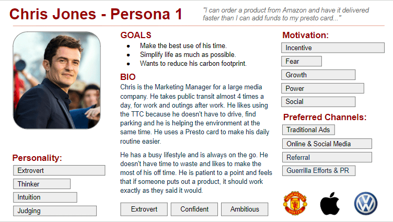Viewport: 393px width, 222px height.
Task: Click the Ambitious trait tag button
Action: [x=244, y=209]
